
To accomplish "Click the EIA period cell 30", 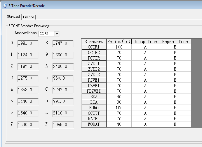I will pos(119,102).
